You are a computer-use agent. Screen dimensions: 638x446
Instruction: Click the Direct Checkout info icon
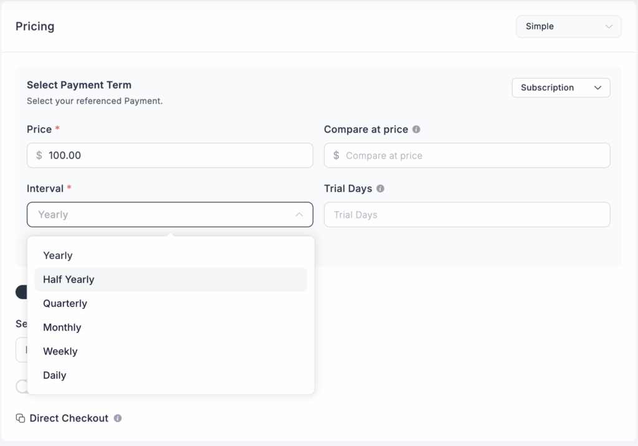coord(118,419)
